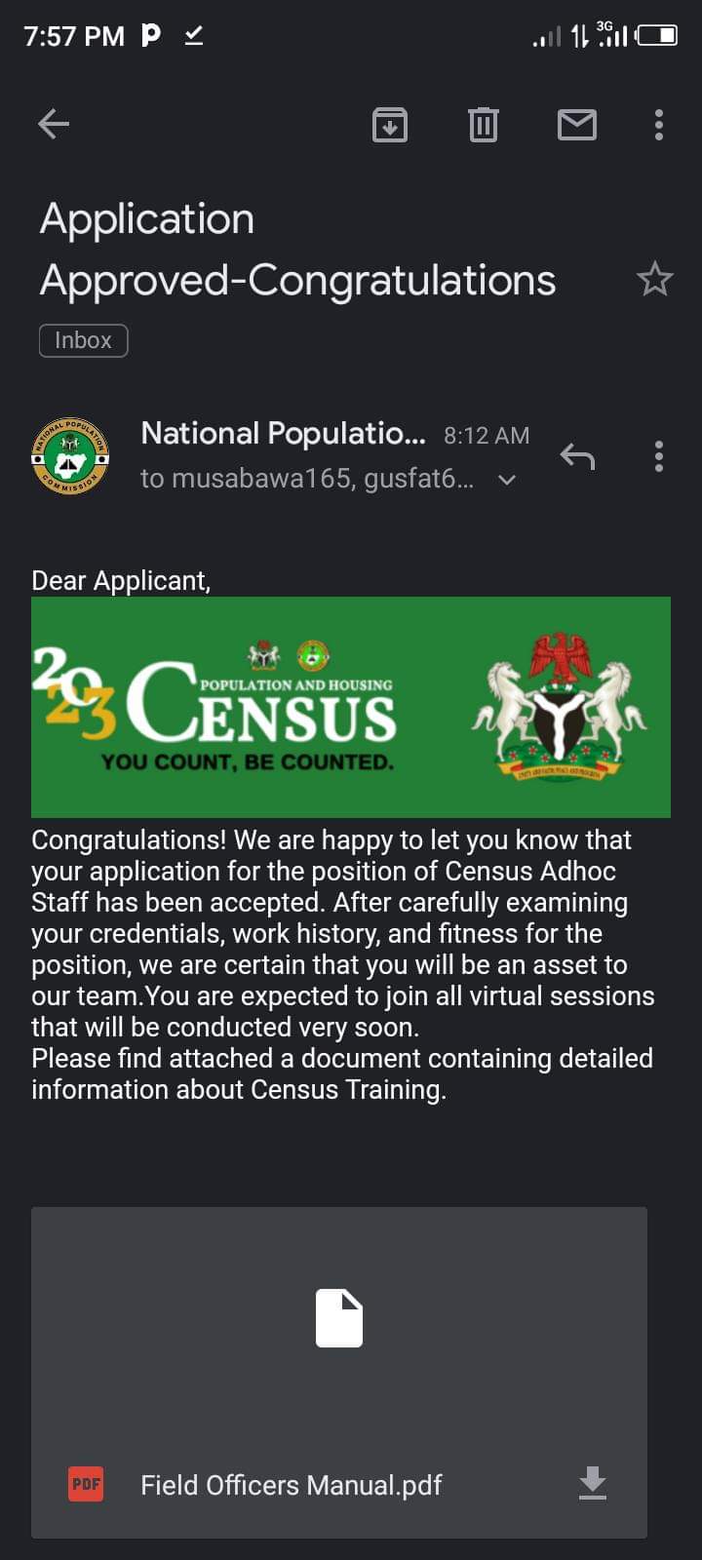Tap the recipients line 'to musabawa165'
Image resolution: width=702 pixels, height=1560 pixels.
click(x=307, y=480)
